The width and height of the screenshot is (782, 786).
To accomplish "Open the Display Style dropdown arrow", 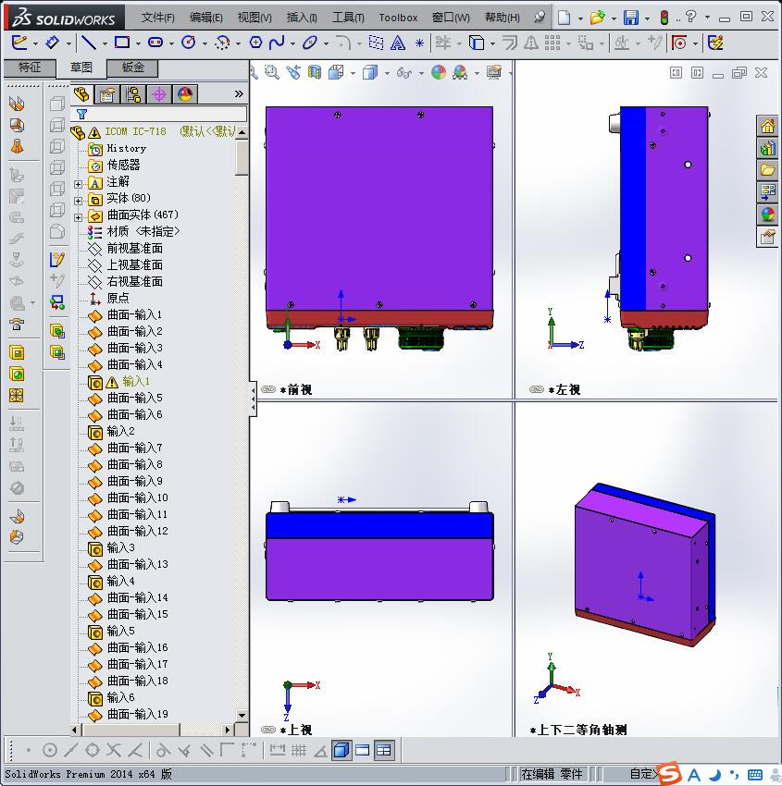I will click(387, 74).
